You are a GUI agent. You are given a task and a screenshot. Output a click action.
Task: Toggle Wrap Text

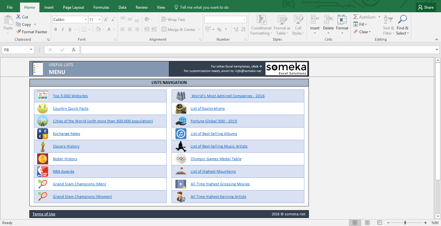click(x=173, y=19)
